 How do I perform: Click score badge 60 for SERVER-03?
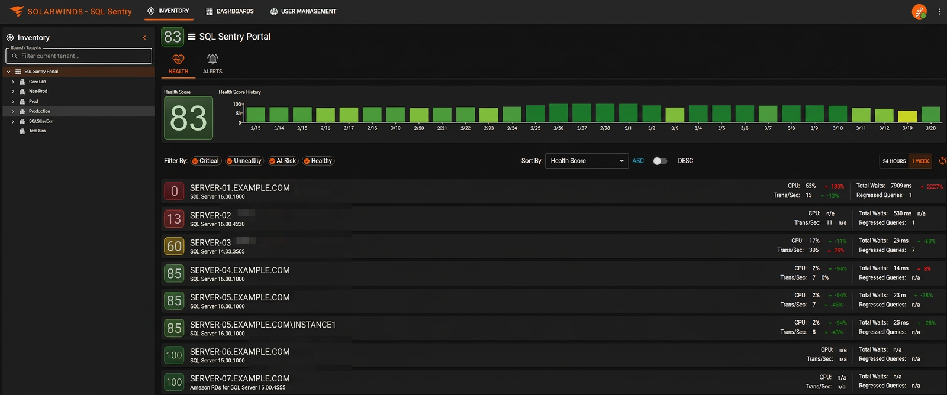click(174, 246)
